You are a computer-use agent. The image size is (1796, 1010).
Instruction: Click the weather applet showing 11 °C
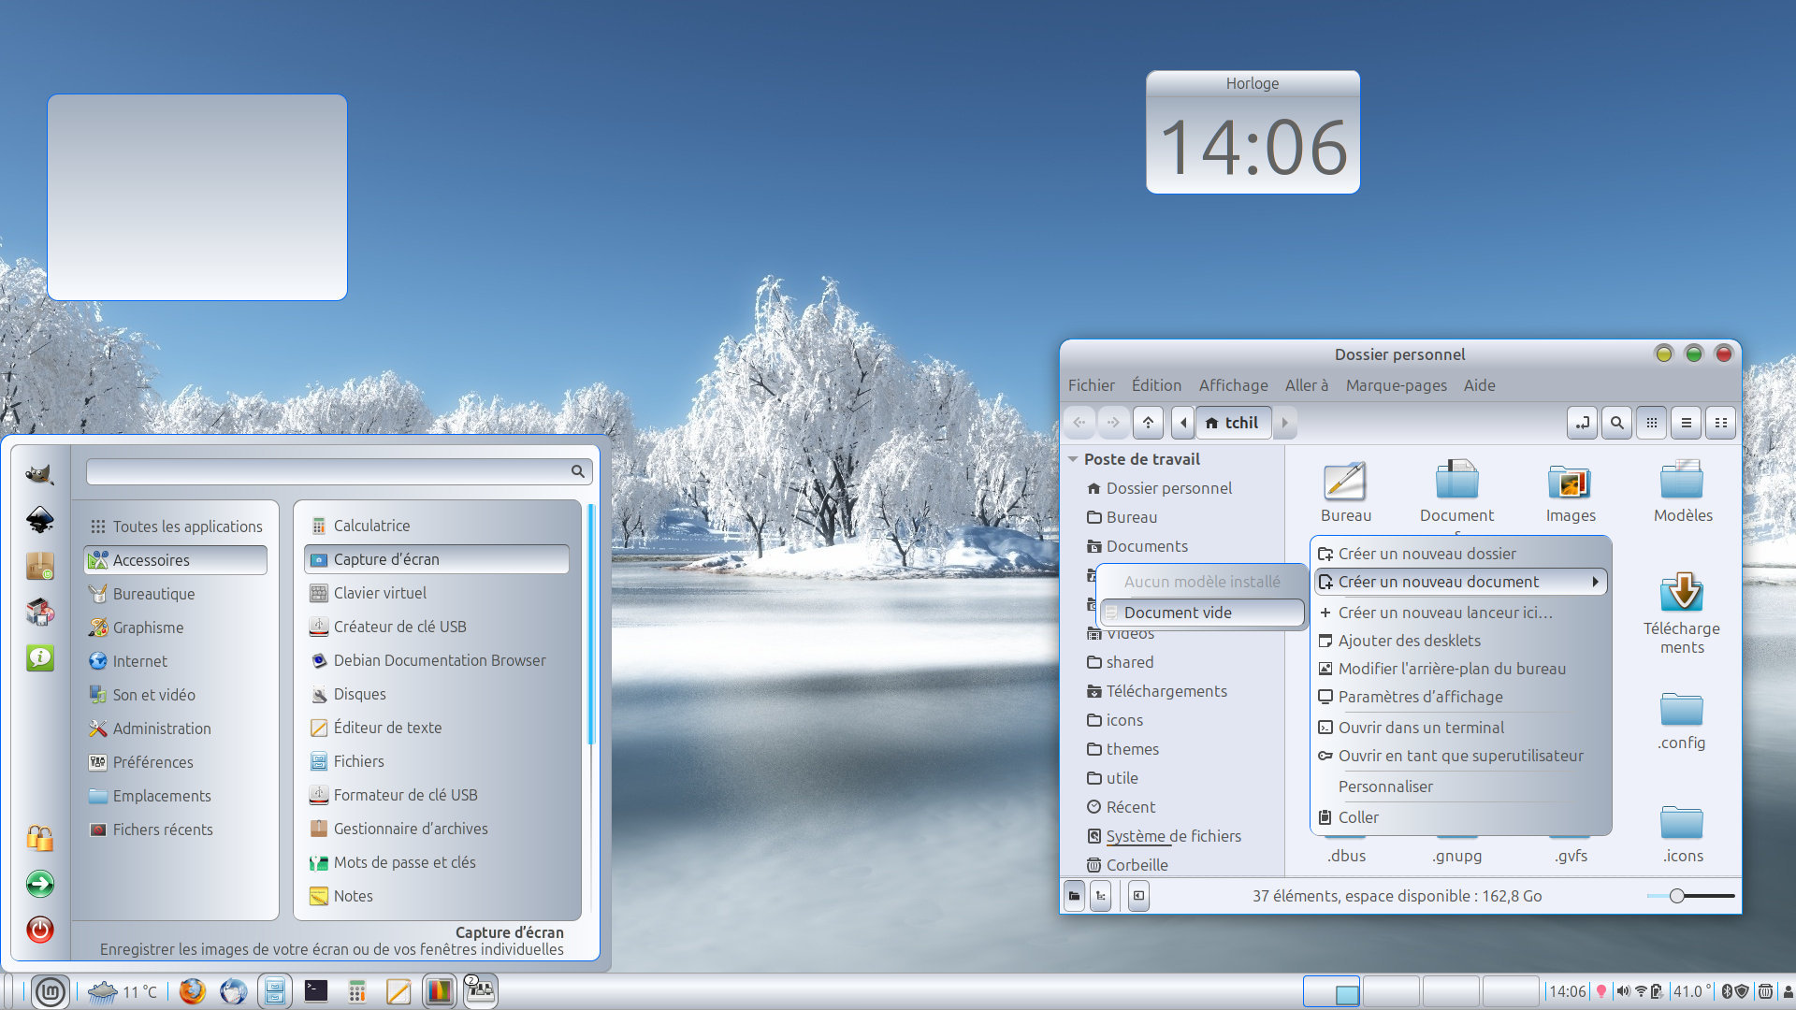[123, 991]
